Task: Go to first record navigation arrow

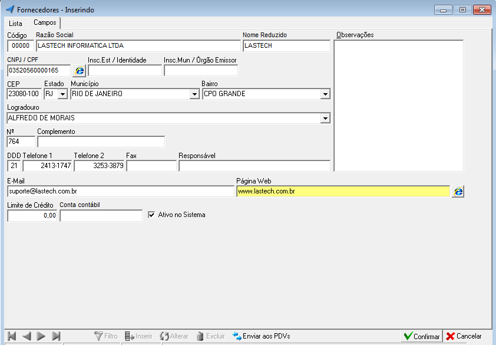Action: click(12, 336)
